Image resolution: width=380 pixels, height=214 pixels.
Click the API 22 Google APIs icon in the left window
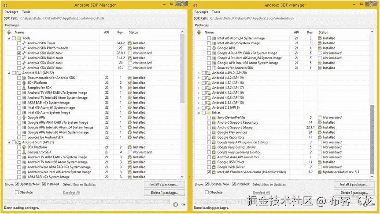(x=24, y=118)
